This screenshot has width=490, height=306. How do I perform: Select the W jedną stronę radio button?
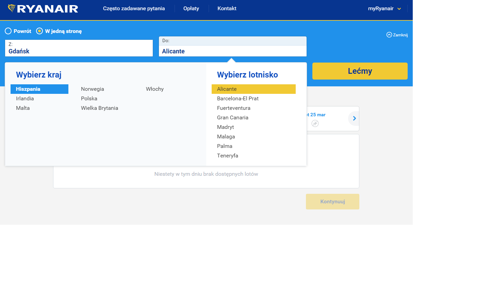pyautogui.click(x=39, y=31)
